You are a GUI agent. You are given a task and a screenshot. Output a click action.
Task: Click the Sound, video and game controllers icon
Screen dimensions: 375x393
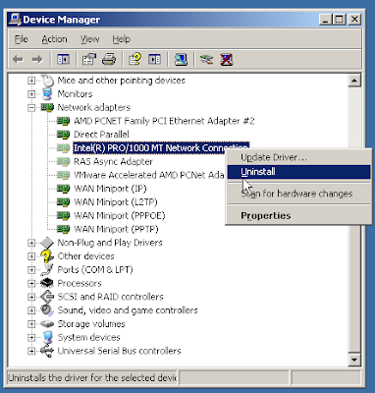click(47, 310)
